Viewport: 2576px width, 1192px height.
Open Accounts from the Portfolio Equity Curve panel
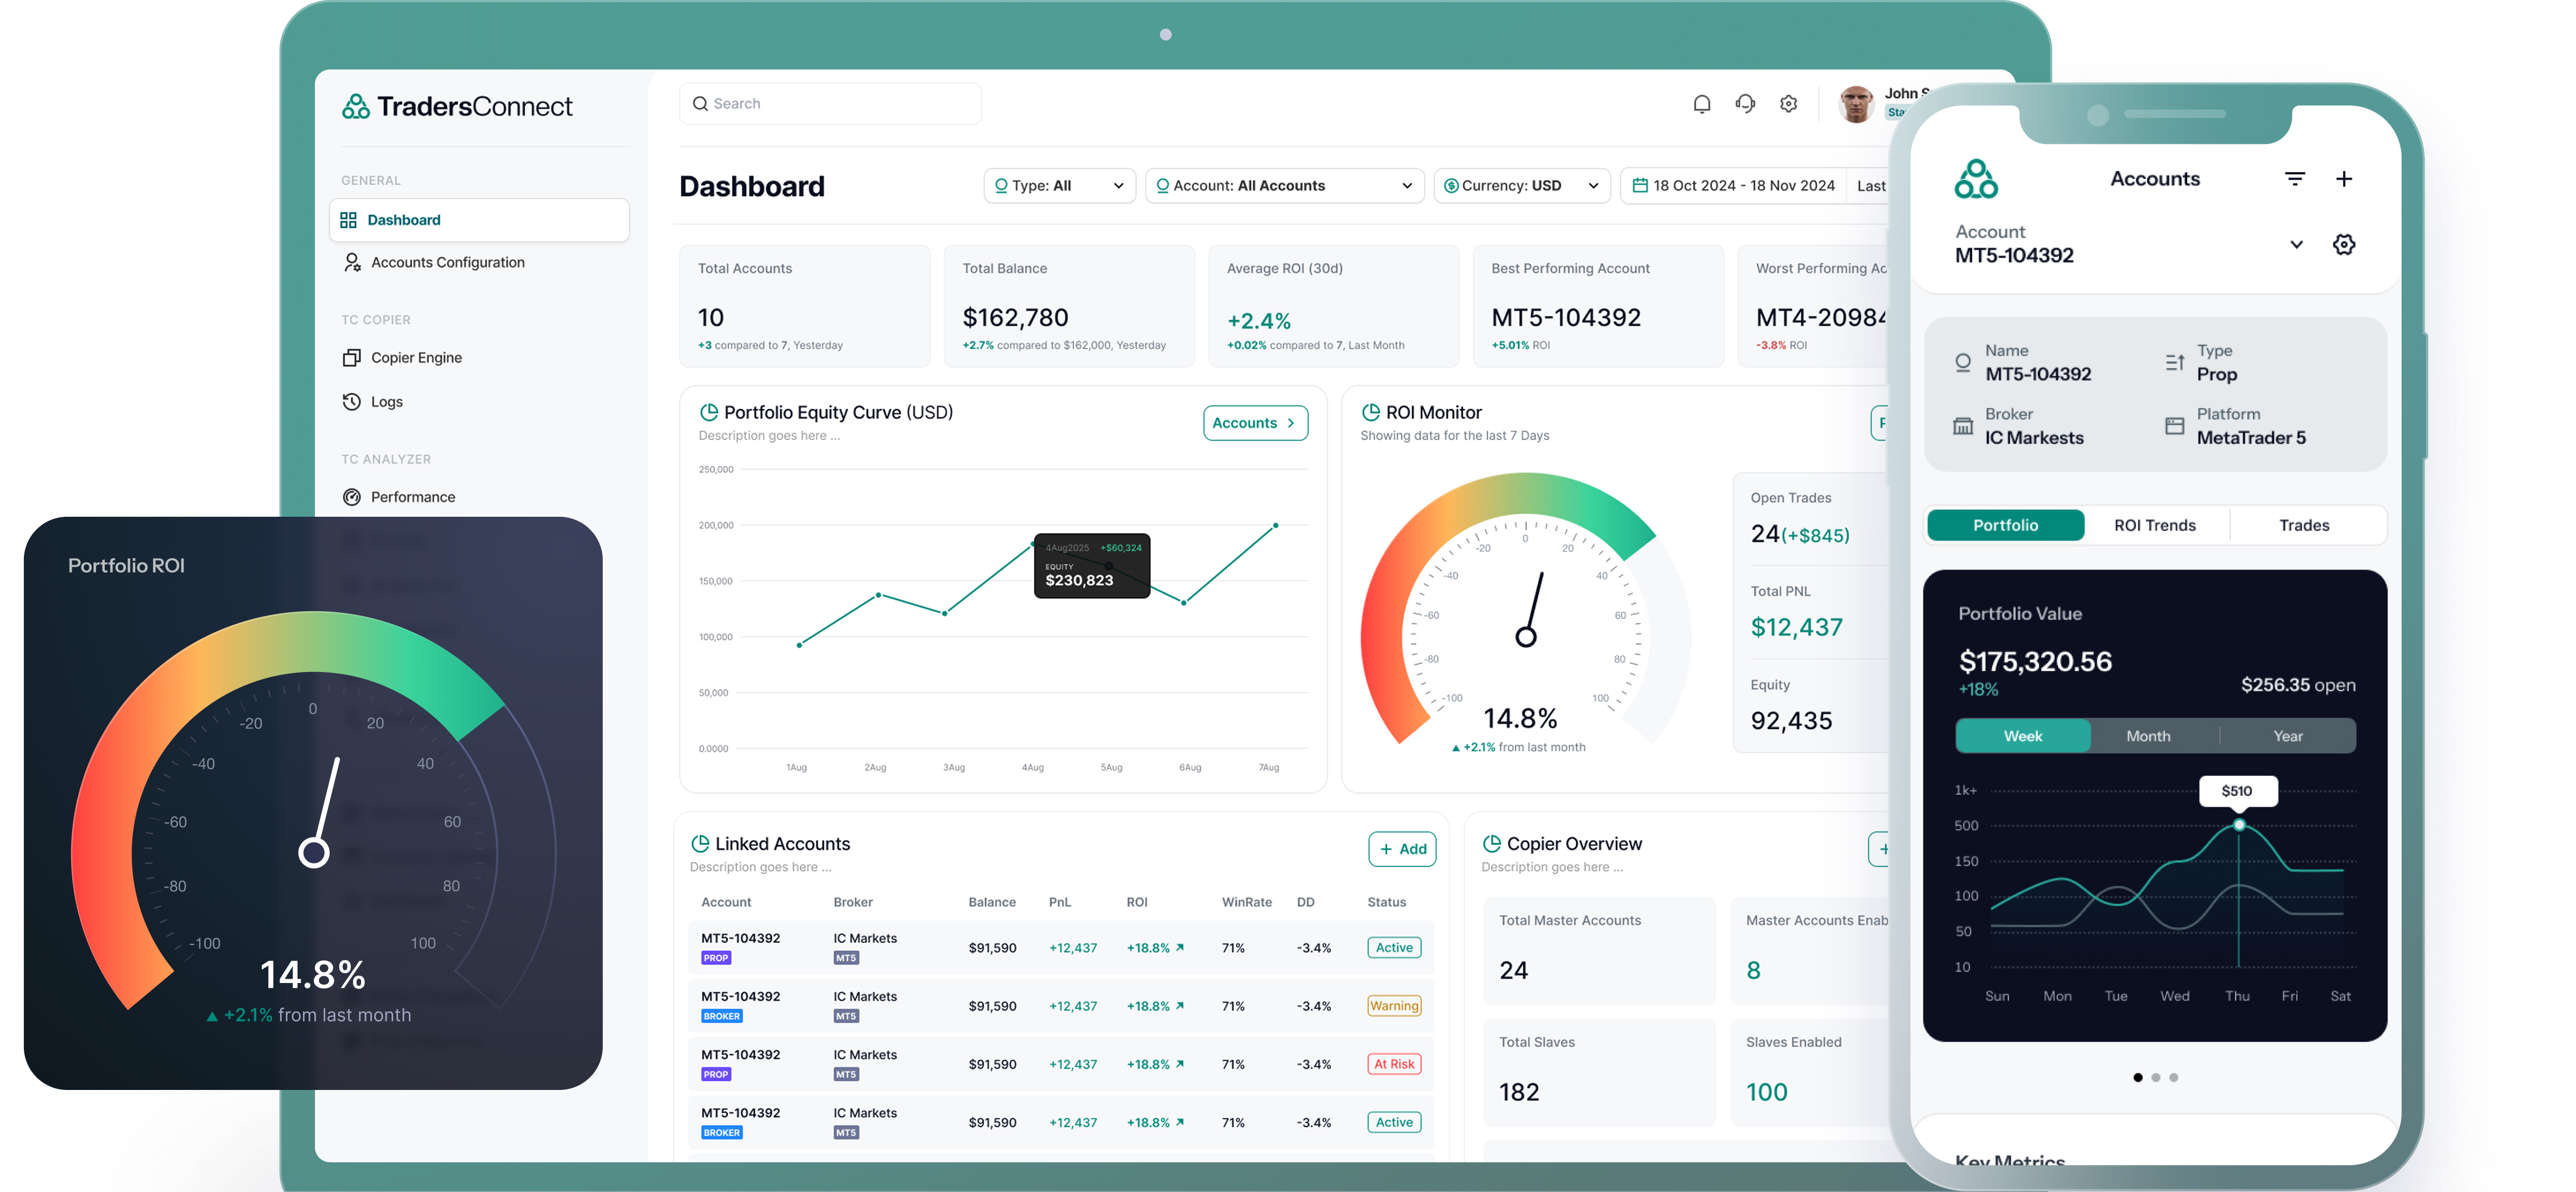pyautogui.click(x=1255, y=422)
